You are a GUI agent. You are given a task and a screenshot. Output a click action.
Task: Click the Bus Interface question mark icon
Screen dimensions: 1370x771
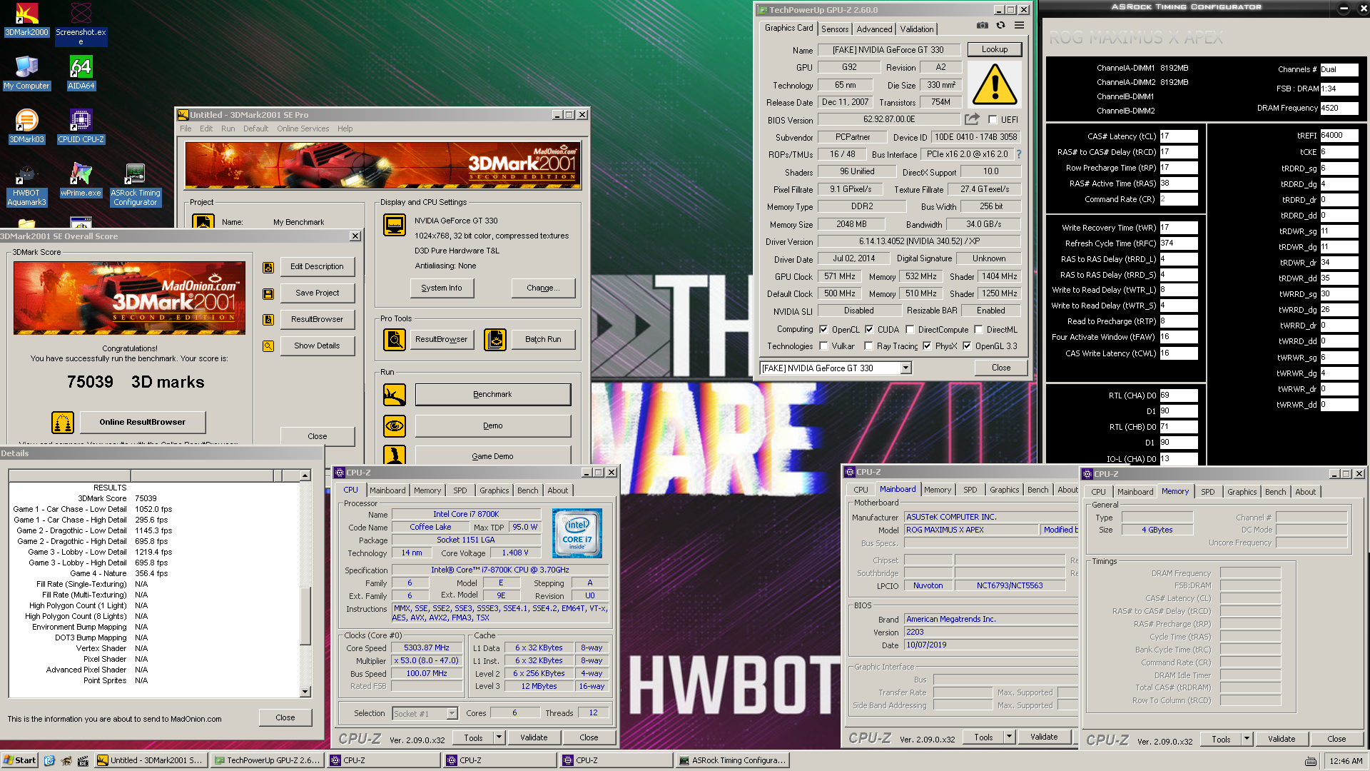click(1019, 154)
